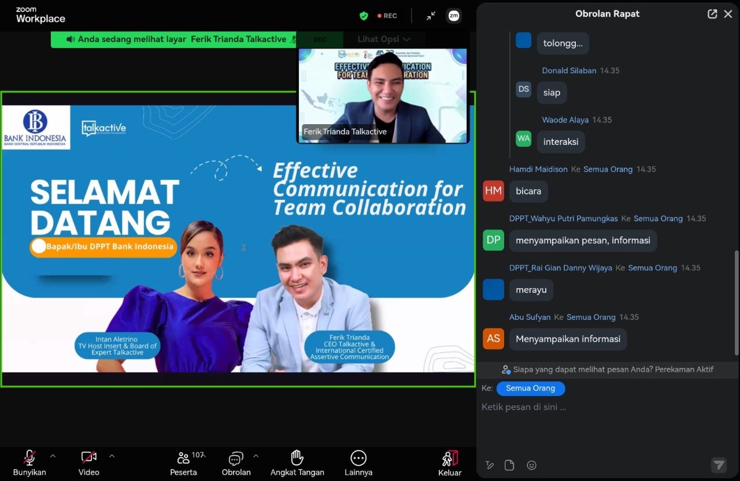Open the Semua Orang recipient dropdown
Image resolution: width=740 pixels, height=481 pixels.
(531, 389)
